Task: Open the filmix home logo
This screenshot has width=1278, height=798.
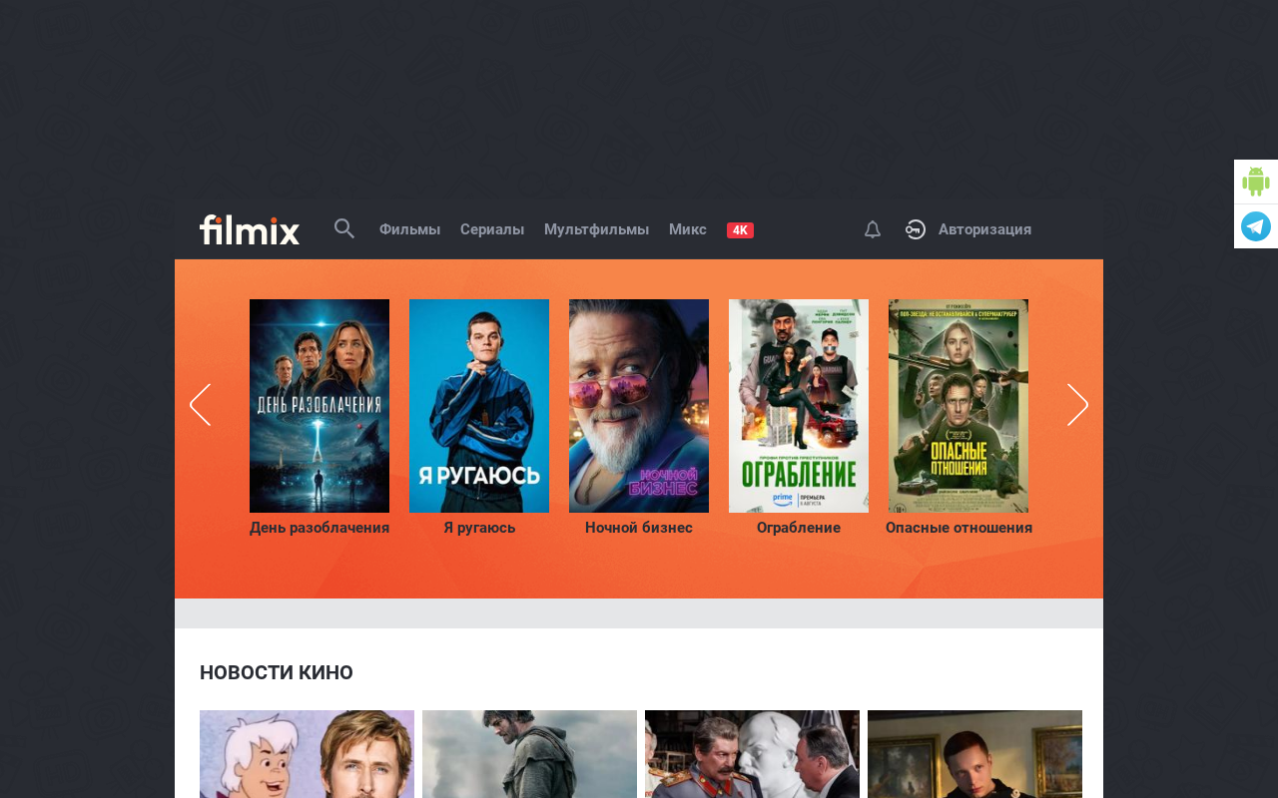Action: 250,229
